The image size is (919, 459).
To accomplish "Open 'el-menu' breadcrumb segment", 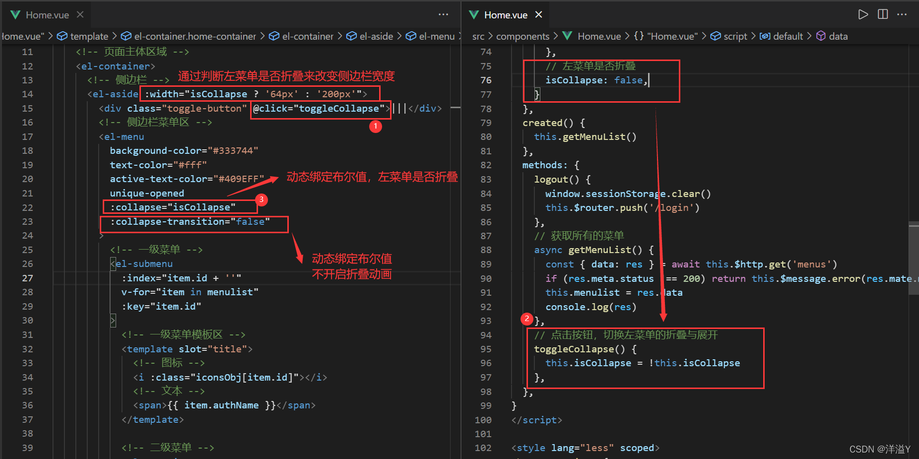I will 437,36.
